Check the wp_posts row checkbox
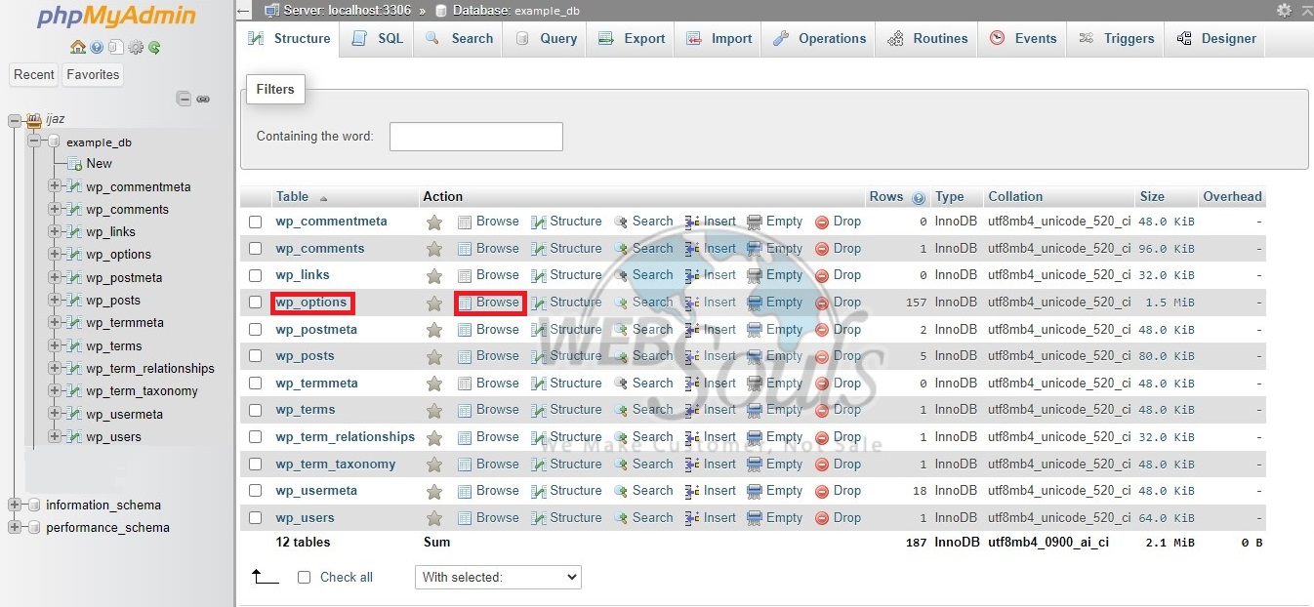Screen dimensions: 1314x607 tap(255, 356)
